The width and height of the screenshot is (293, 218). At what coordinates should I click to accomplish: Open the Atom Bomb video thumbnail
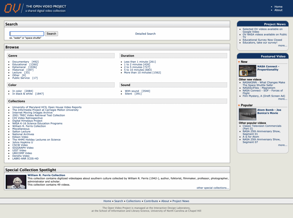tap(247, 114)
